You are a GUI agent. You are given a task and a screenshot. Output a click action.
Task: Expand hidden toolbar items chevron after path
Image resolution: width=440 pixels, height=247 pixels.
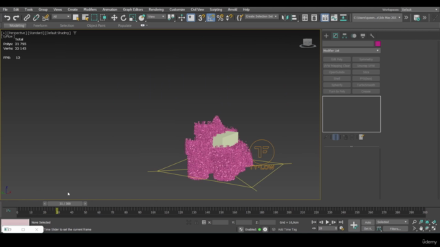tap(406, 18)
